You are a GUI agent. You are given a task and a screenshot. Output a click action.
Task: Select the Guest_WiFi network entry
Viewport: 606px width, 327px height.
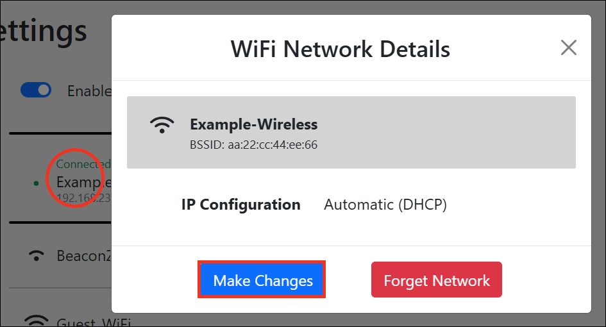click(x=83, y=321)
